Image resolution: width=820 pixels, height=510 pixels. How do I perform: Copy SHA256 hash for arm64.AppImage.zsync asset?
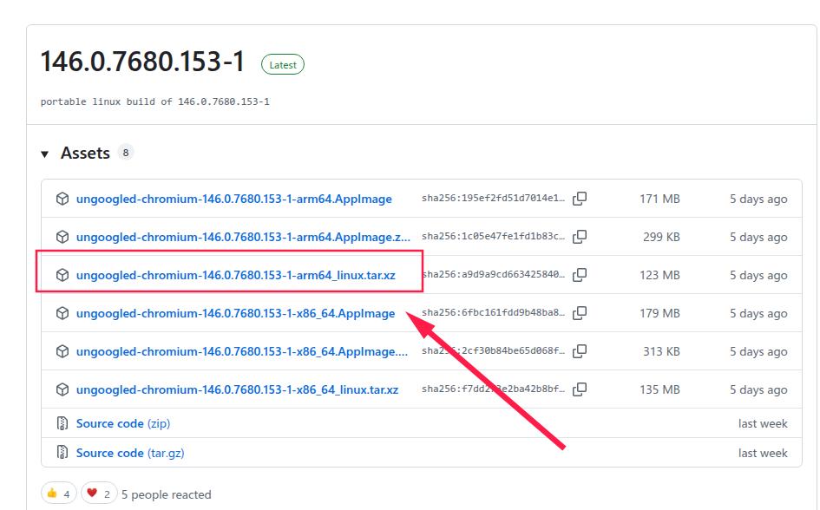pos(580,237)
